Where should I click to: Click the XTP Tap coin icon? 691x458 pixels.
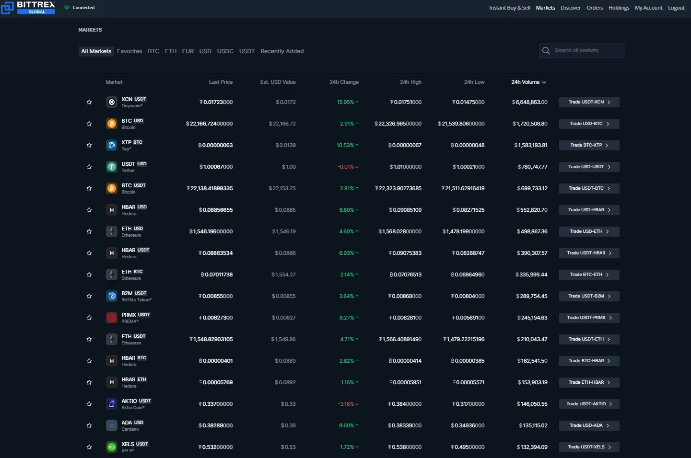[x=112, y=145]
